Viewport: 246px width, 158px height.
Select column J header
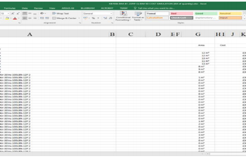click(x=233, y=34)
